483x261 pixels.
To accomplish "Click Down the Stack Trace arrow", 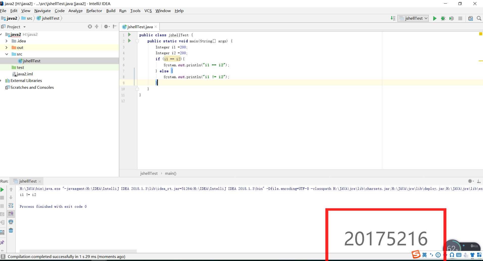I will click(x=11, y=197).
